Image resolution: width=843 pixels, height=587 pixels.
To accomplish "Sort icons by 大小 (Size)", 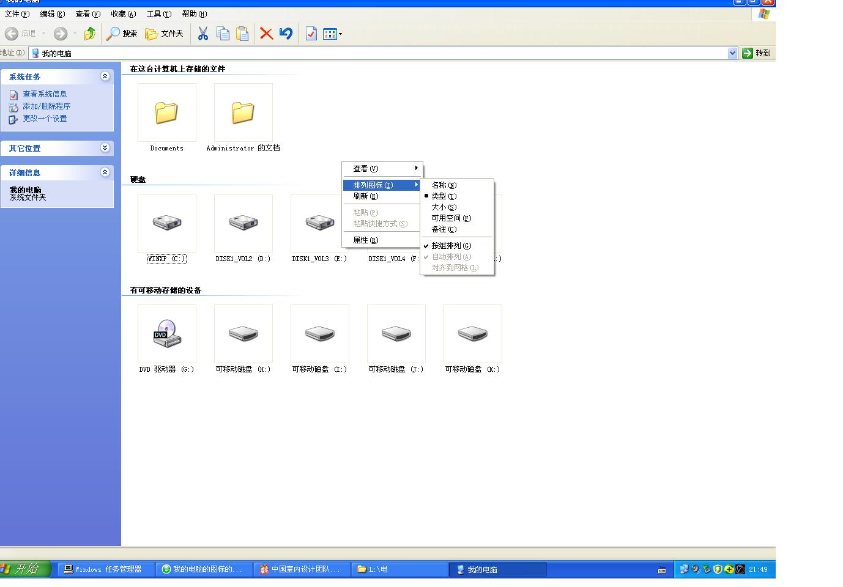I will [x=457, y=207].
